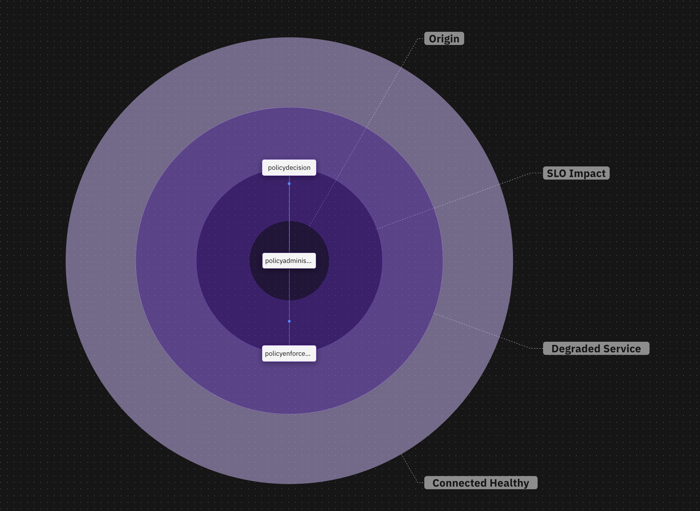Select the policydecision service node

point(289,167)
